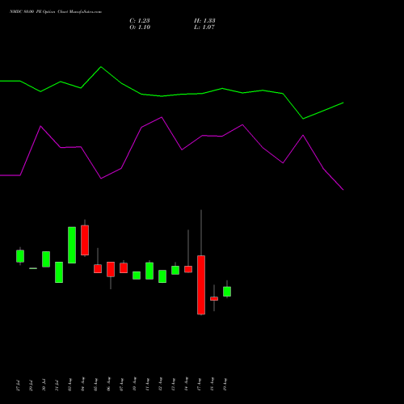Viewport: 404px width, 404px height.
Task: Click the low value L: 1.07
Action: pos(204,27)
